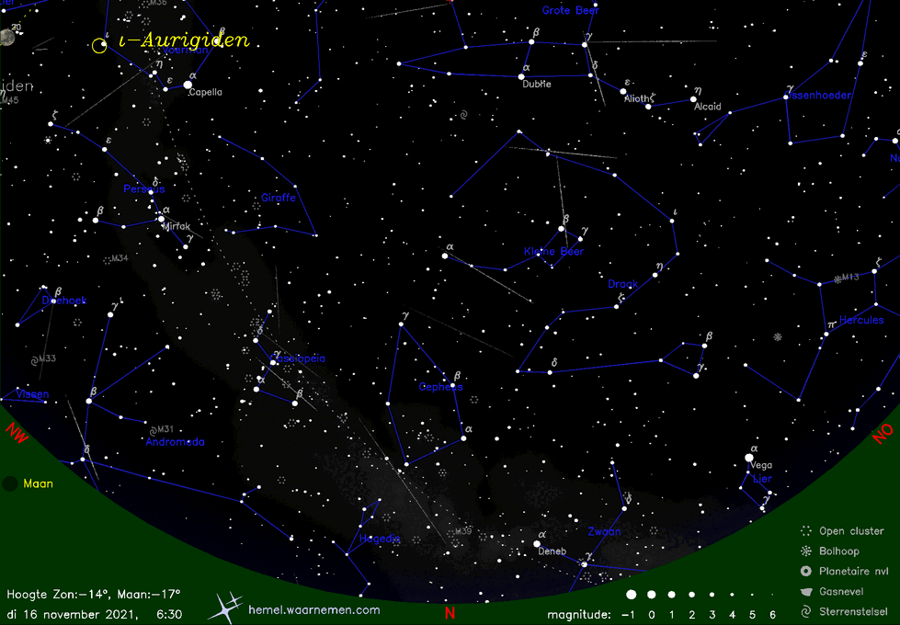Image resolution: width=900 pixels, height=625 pixels.
Task: Select the M31 galaxy symbol in Andromeda
Action: tap(152, 429)
